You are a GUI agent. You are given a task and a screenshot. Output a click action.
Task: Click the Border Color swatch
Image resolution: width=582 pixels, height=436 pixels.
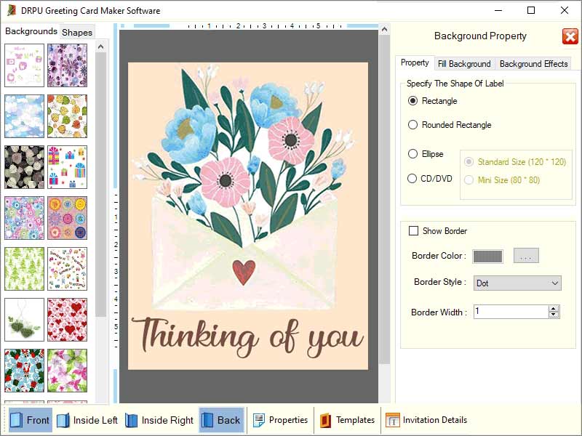487,256
